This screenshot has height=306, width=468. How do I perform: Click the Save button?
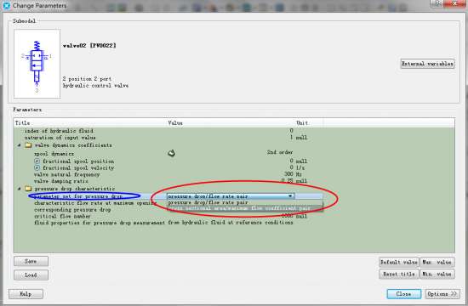tap(31, 261)
